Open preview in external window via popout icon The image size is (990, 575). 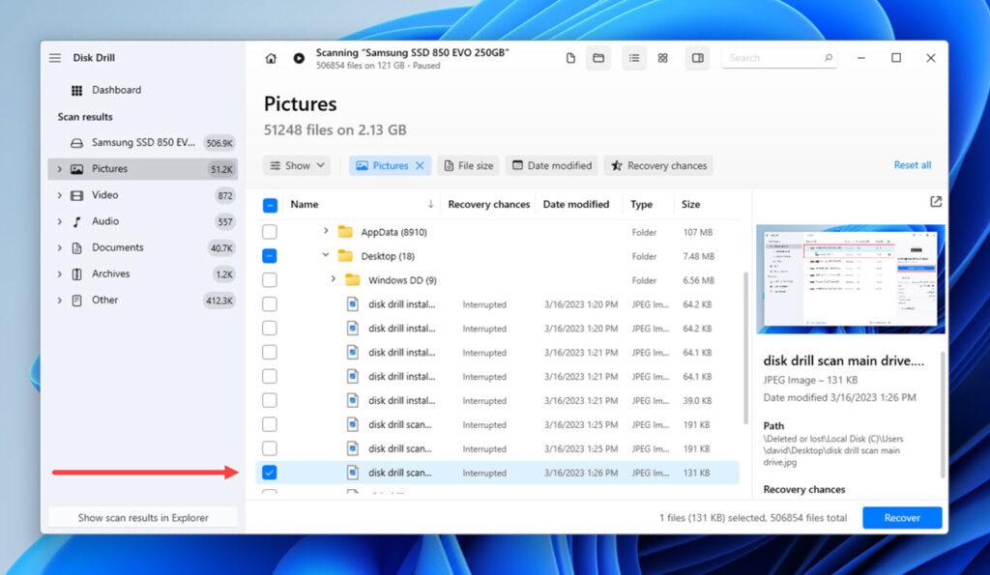(935, 202)
